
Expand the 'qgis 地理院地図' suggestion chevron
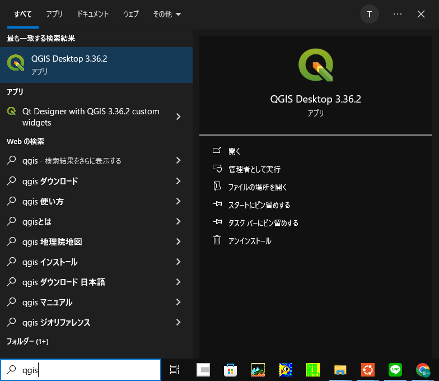(x=179, y=241)
